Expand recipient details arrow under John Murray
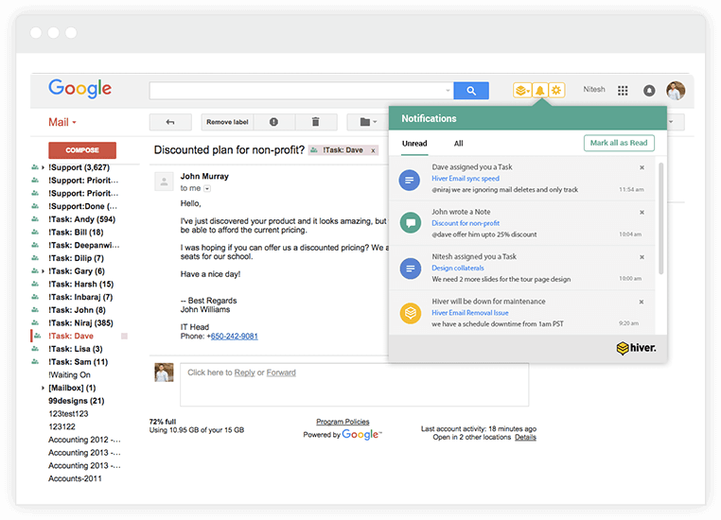 tap(207, 188)
